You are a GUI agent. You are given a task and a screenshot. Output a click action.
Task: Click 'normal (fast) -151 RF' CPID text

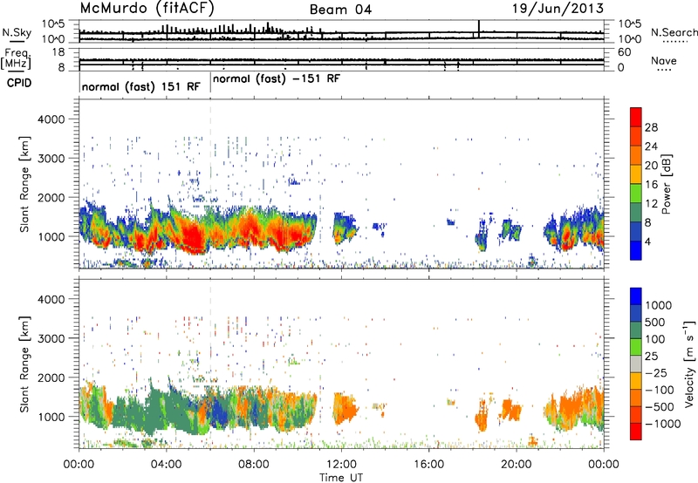[x=277, y=78]
